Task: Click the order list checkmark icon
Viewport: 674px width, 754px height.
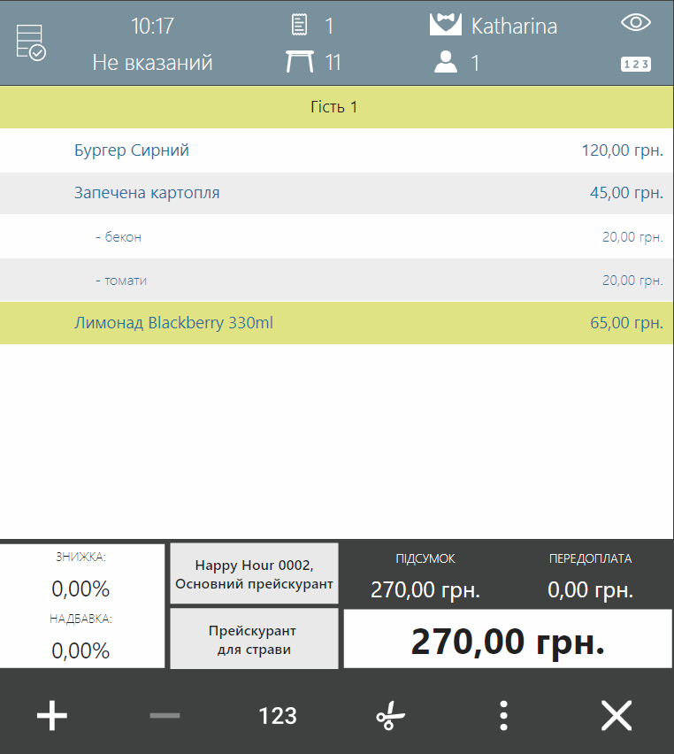Action: pos(30,42)
